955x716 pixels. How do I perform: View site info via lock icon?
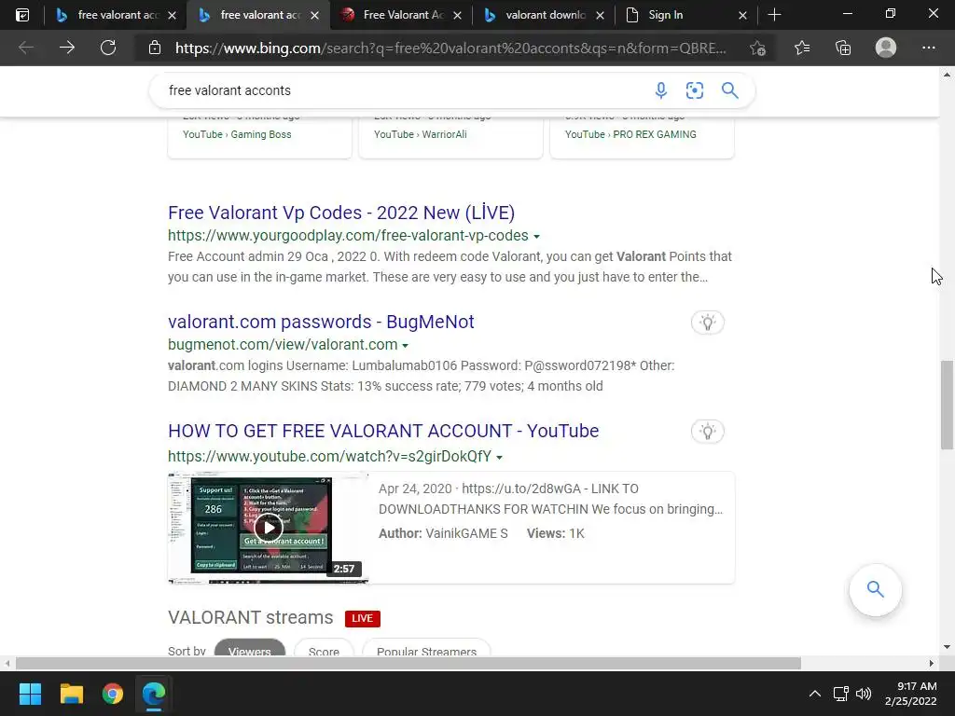[155, 48]
